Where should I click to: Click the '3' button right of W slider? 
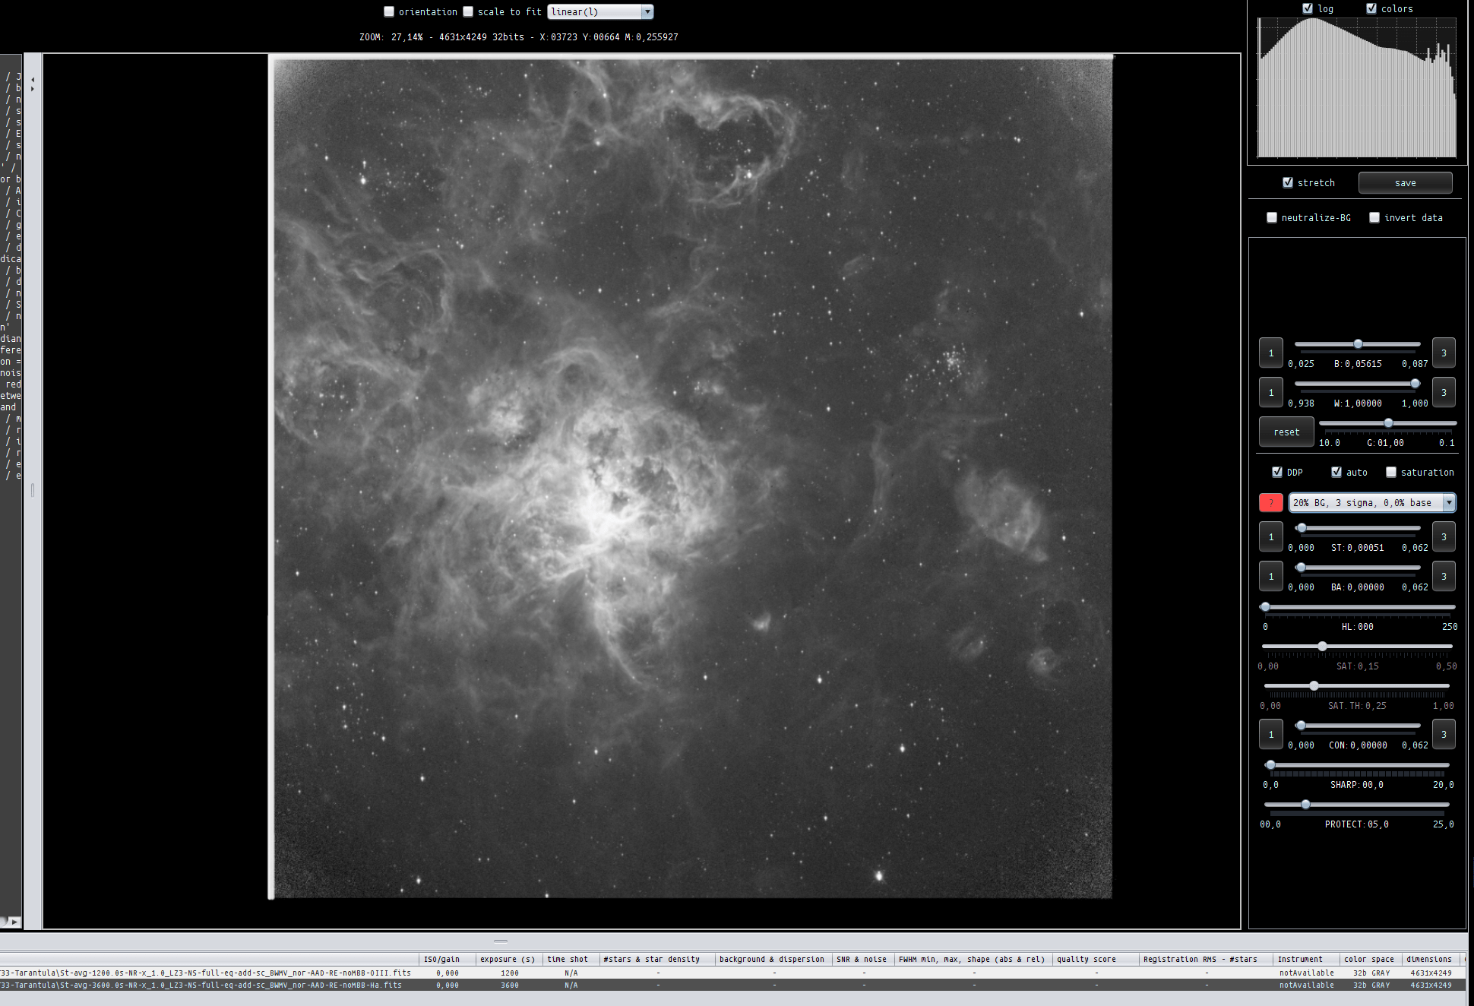point(1444,392)
